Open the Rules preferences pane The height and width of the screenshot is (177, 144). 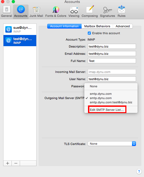coord(121,11)
